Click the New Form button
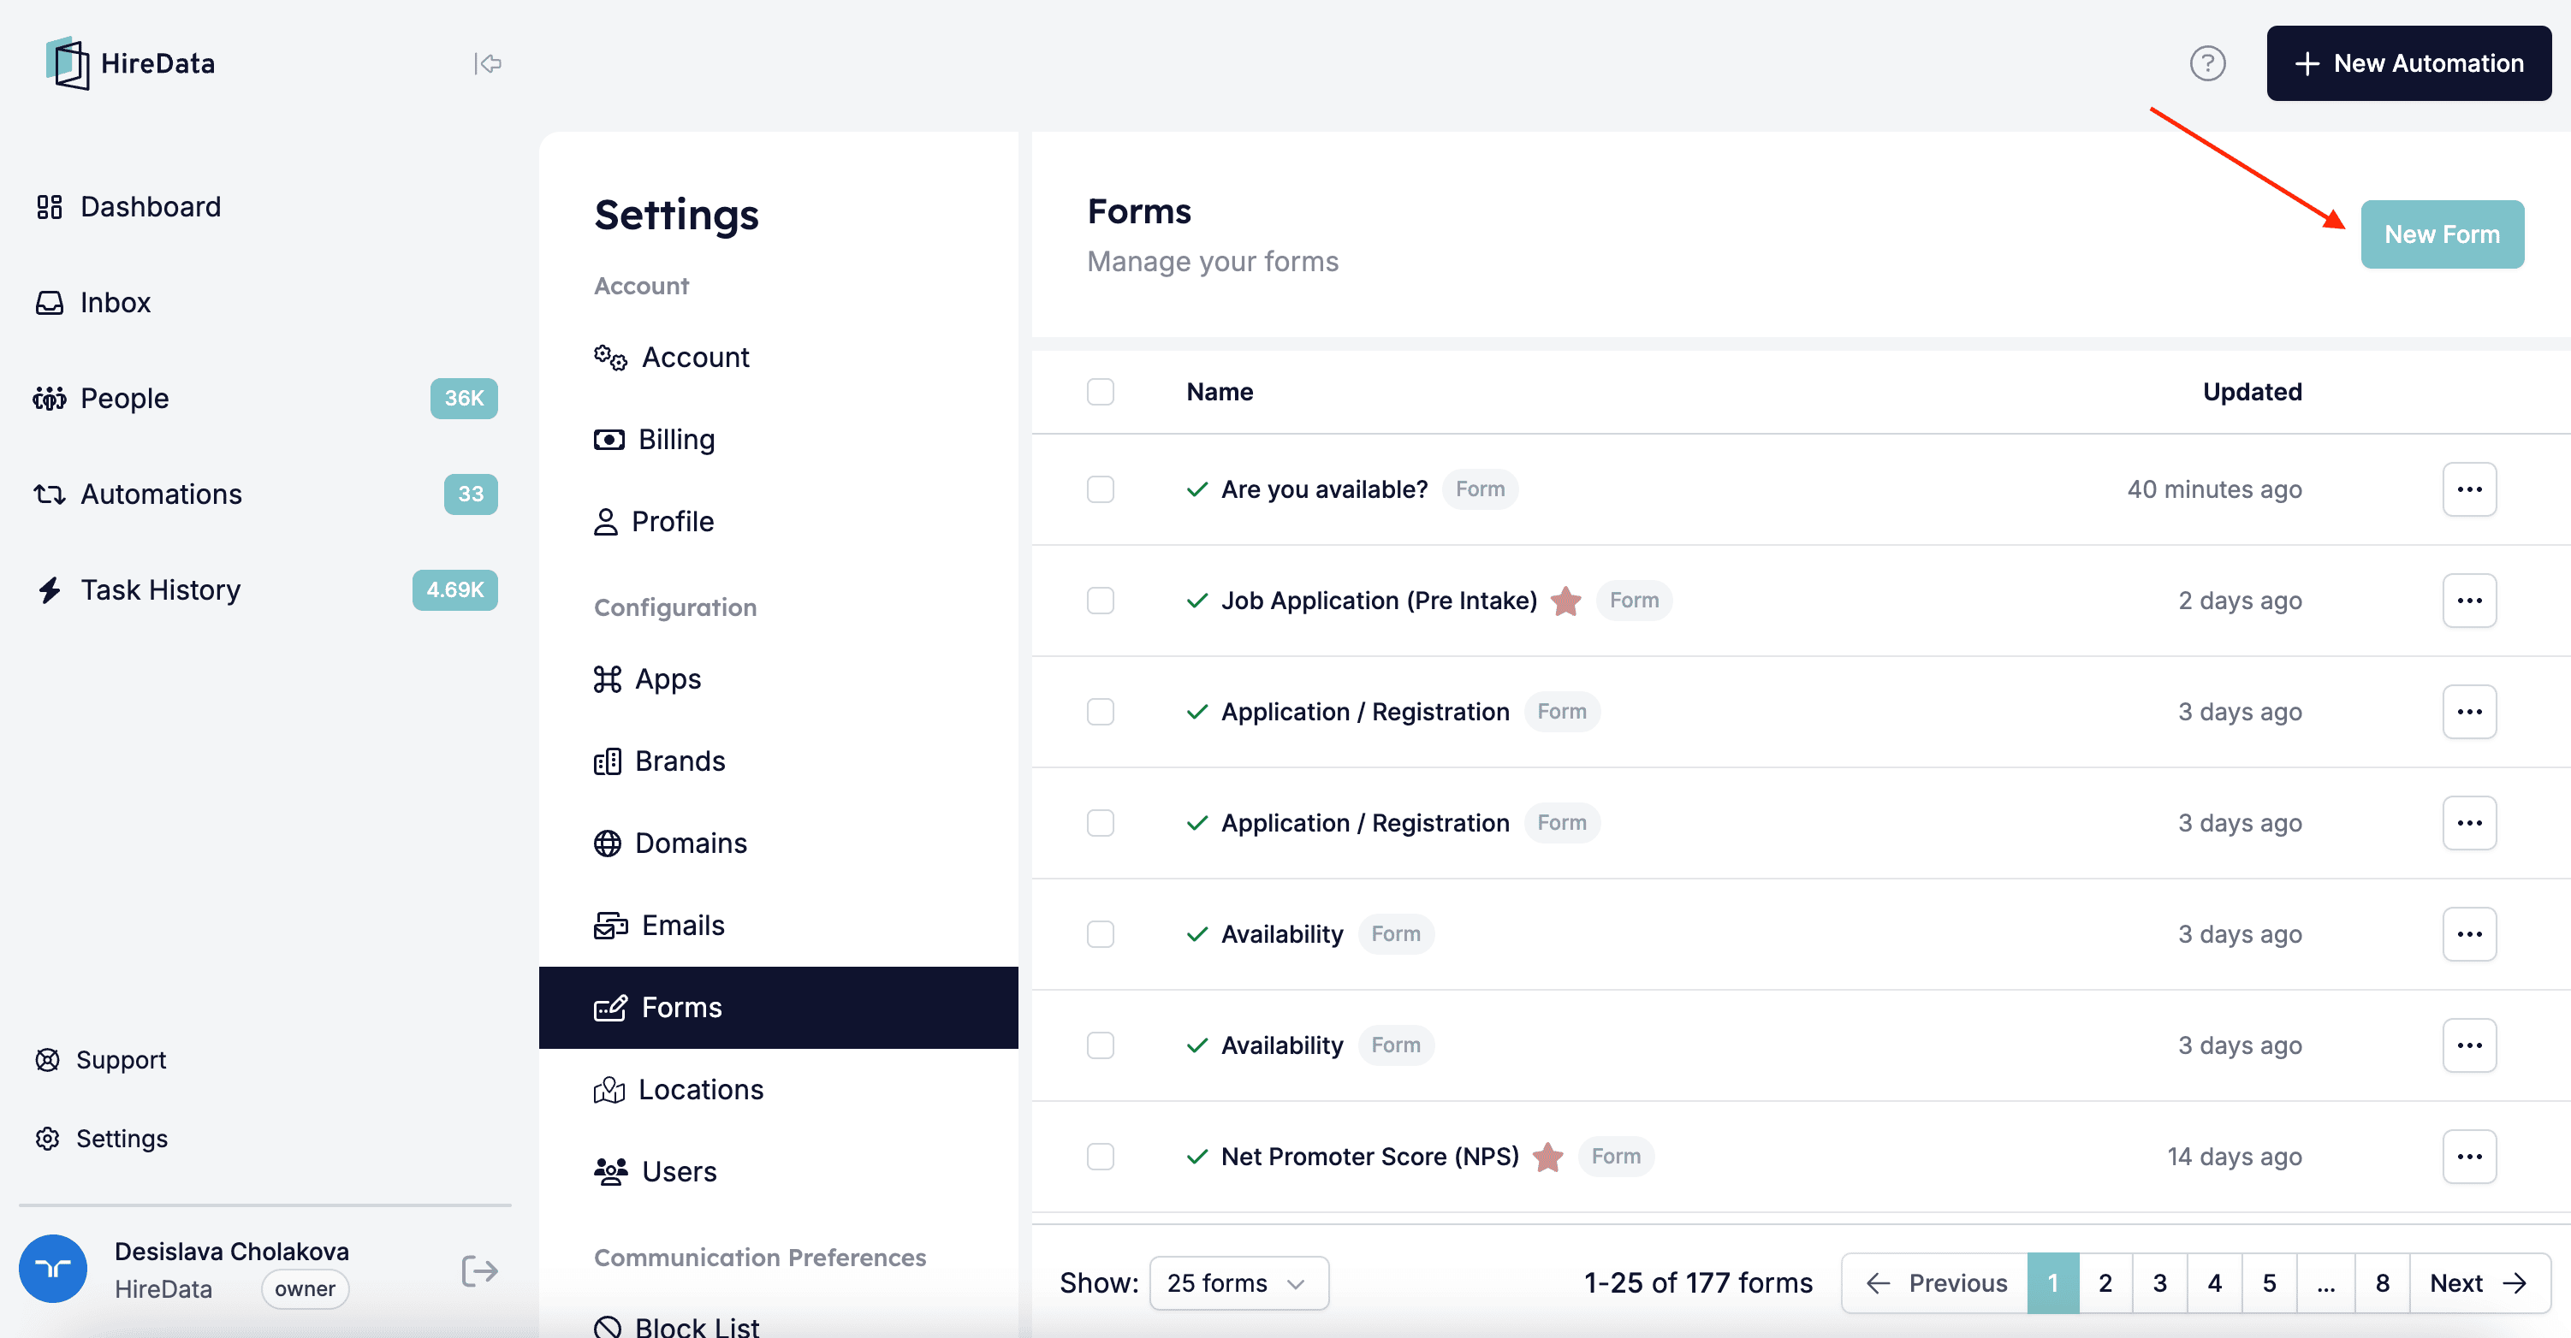2571x1338 pixels. 2441,234
